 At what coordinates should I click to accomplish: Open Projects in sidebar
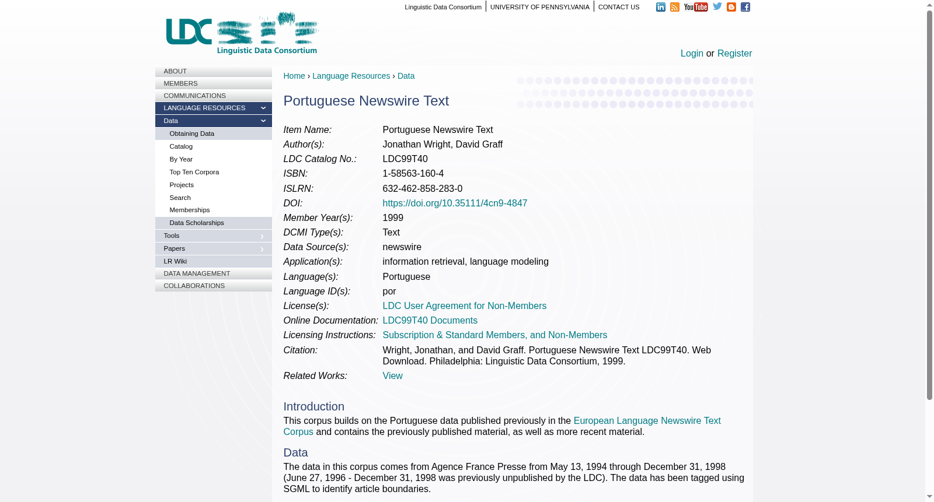[214, 185]
